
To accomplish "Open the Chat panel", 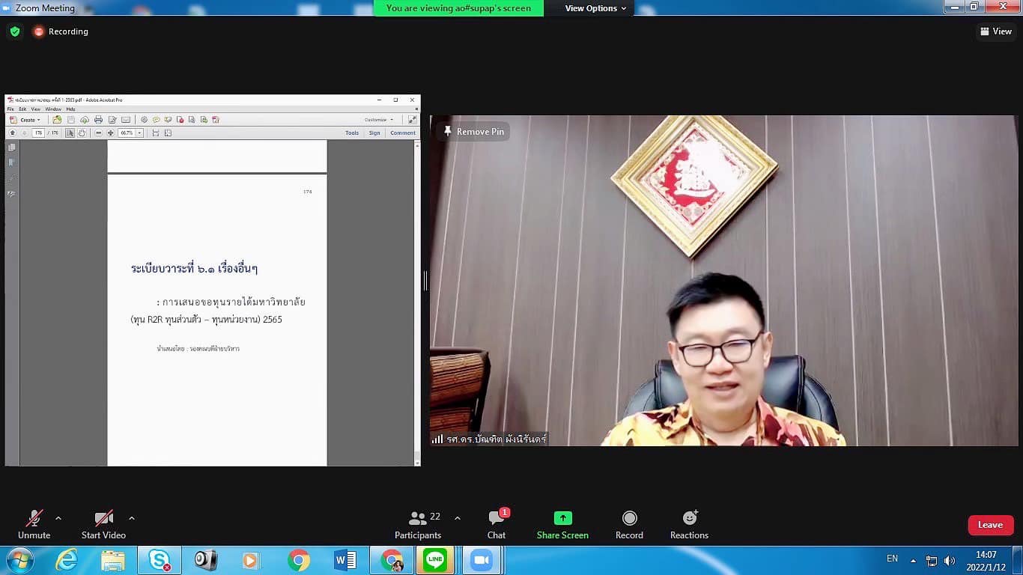I will [x=497, y=518].
